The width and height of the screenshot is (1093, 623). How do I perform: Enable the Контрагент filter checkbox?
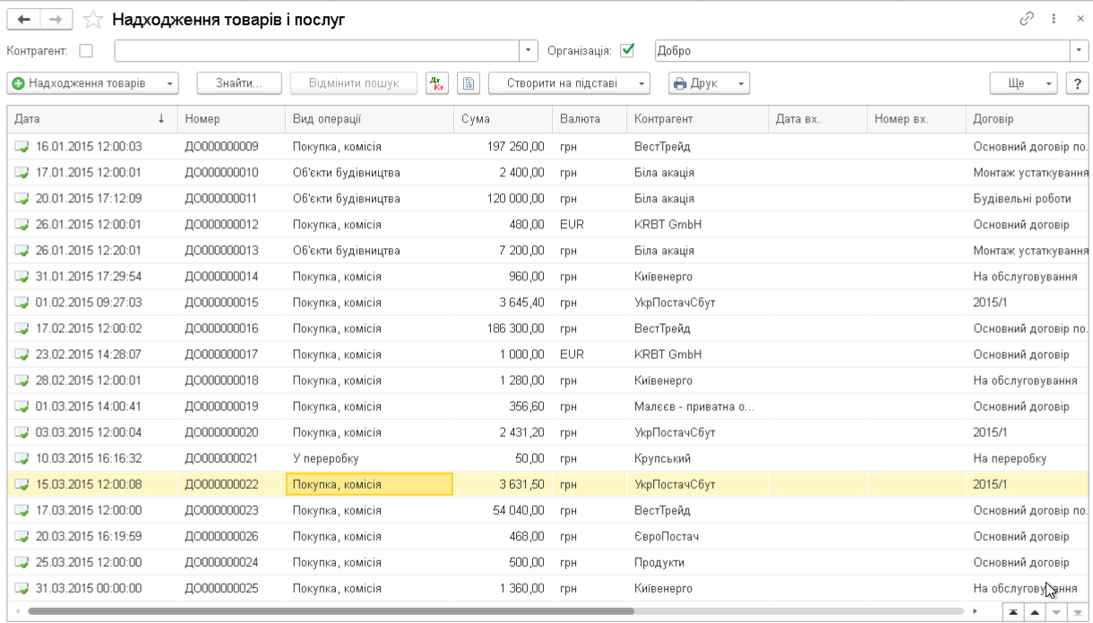point(86,51)
